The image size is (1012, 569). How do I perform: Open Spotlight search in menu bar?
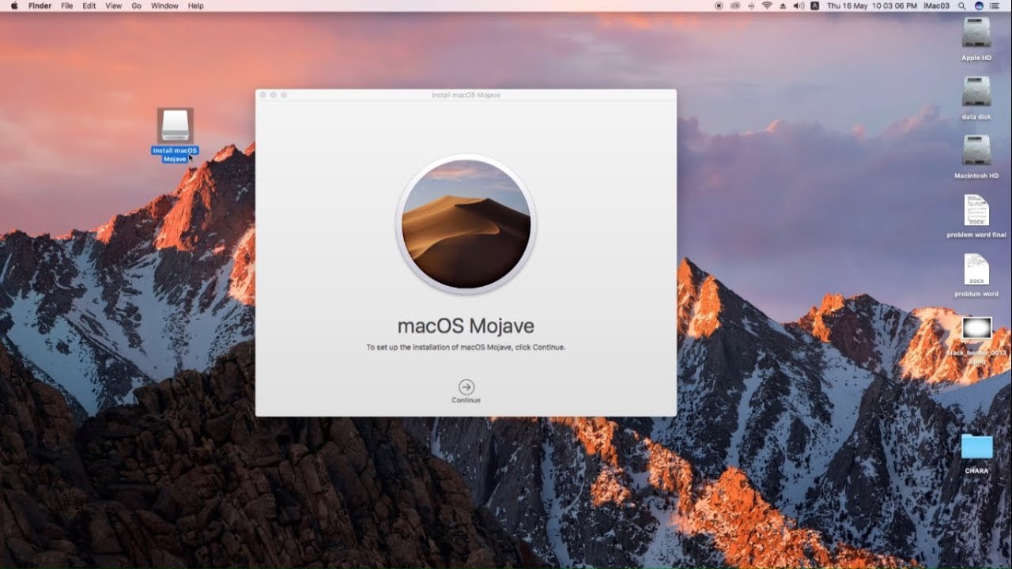pos(962,6)
